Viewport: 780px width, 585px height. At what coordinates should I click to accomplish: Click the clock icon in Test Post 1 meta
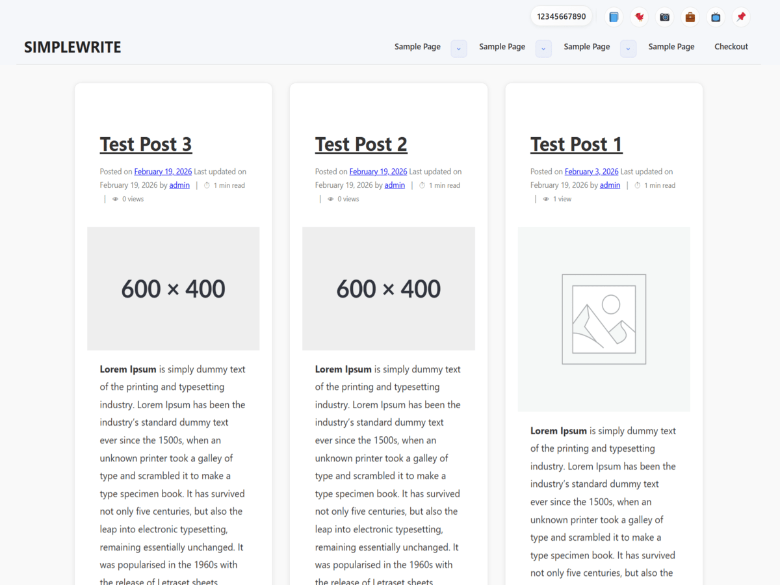(x=638, y=185)
